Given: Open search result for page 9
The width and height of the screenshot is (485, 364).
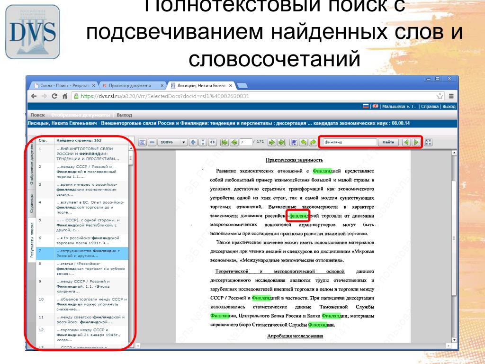Looking at the screenshot, I should (x=82, y=287).
